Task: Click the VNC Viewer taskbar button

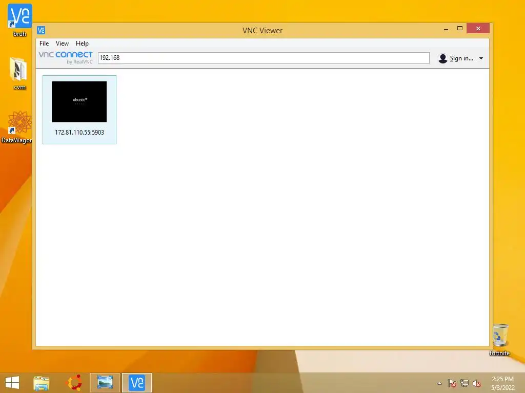Action: (136, 383)
